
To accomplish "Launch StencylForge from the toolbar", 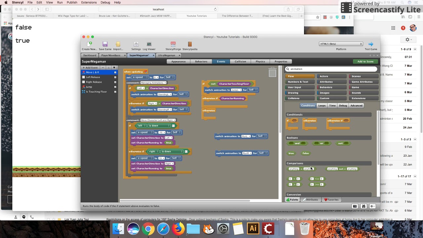I will coord(173,44).
